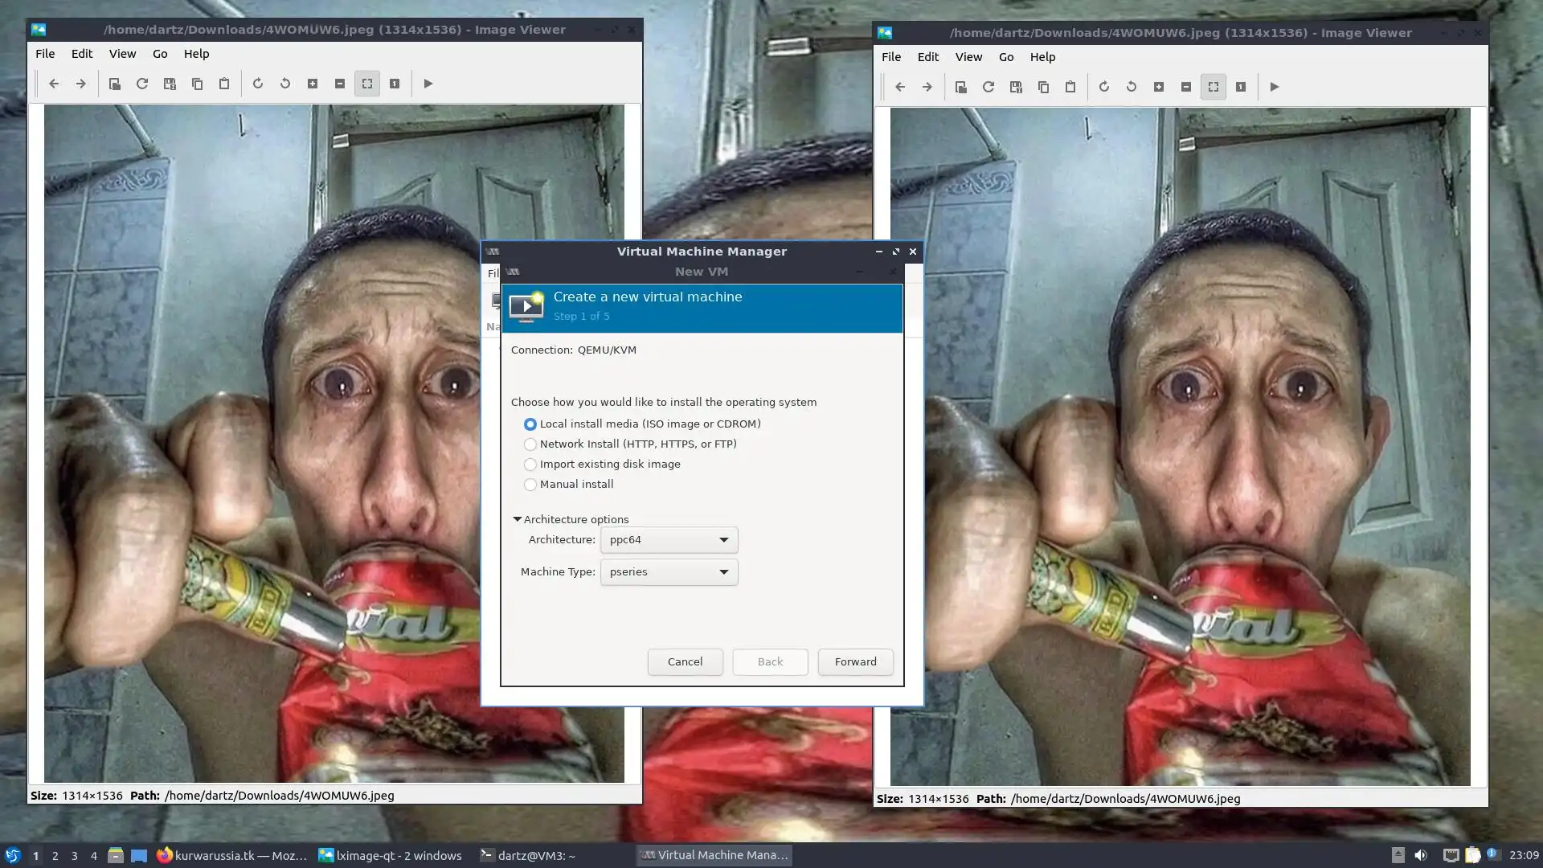Click zoom in icon in left viewer
1543x868 pixels.
(x=313, y=84)
